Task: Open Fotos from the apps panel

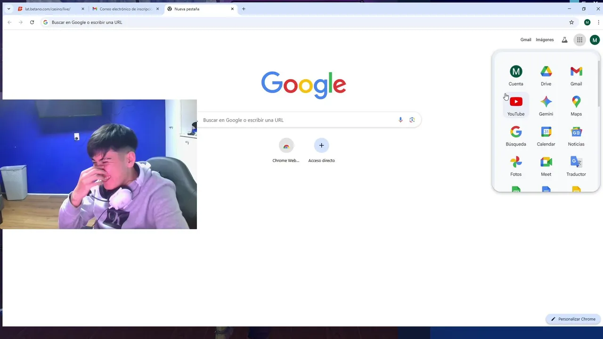Action: pos(516,166)
